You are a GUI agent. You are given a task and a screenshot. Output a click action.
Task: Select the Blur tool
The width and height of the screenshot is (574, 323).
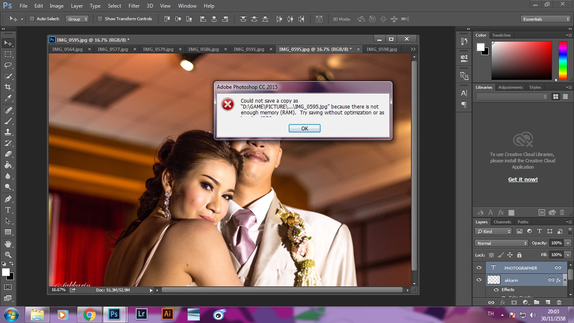8,176
